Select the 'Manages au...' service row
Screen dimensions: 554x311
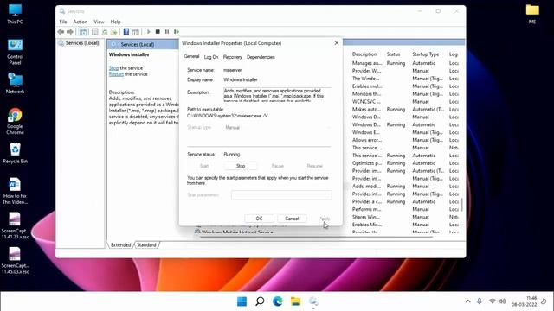[405, 63]
